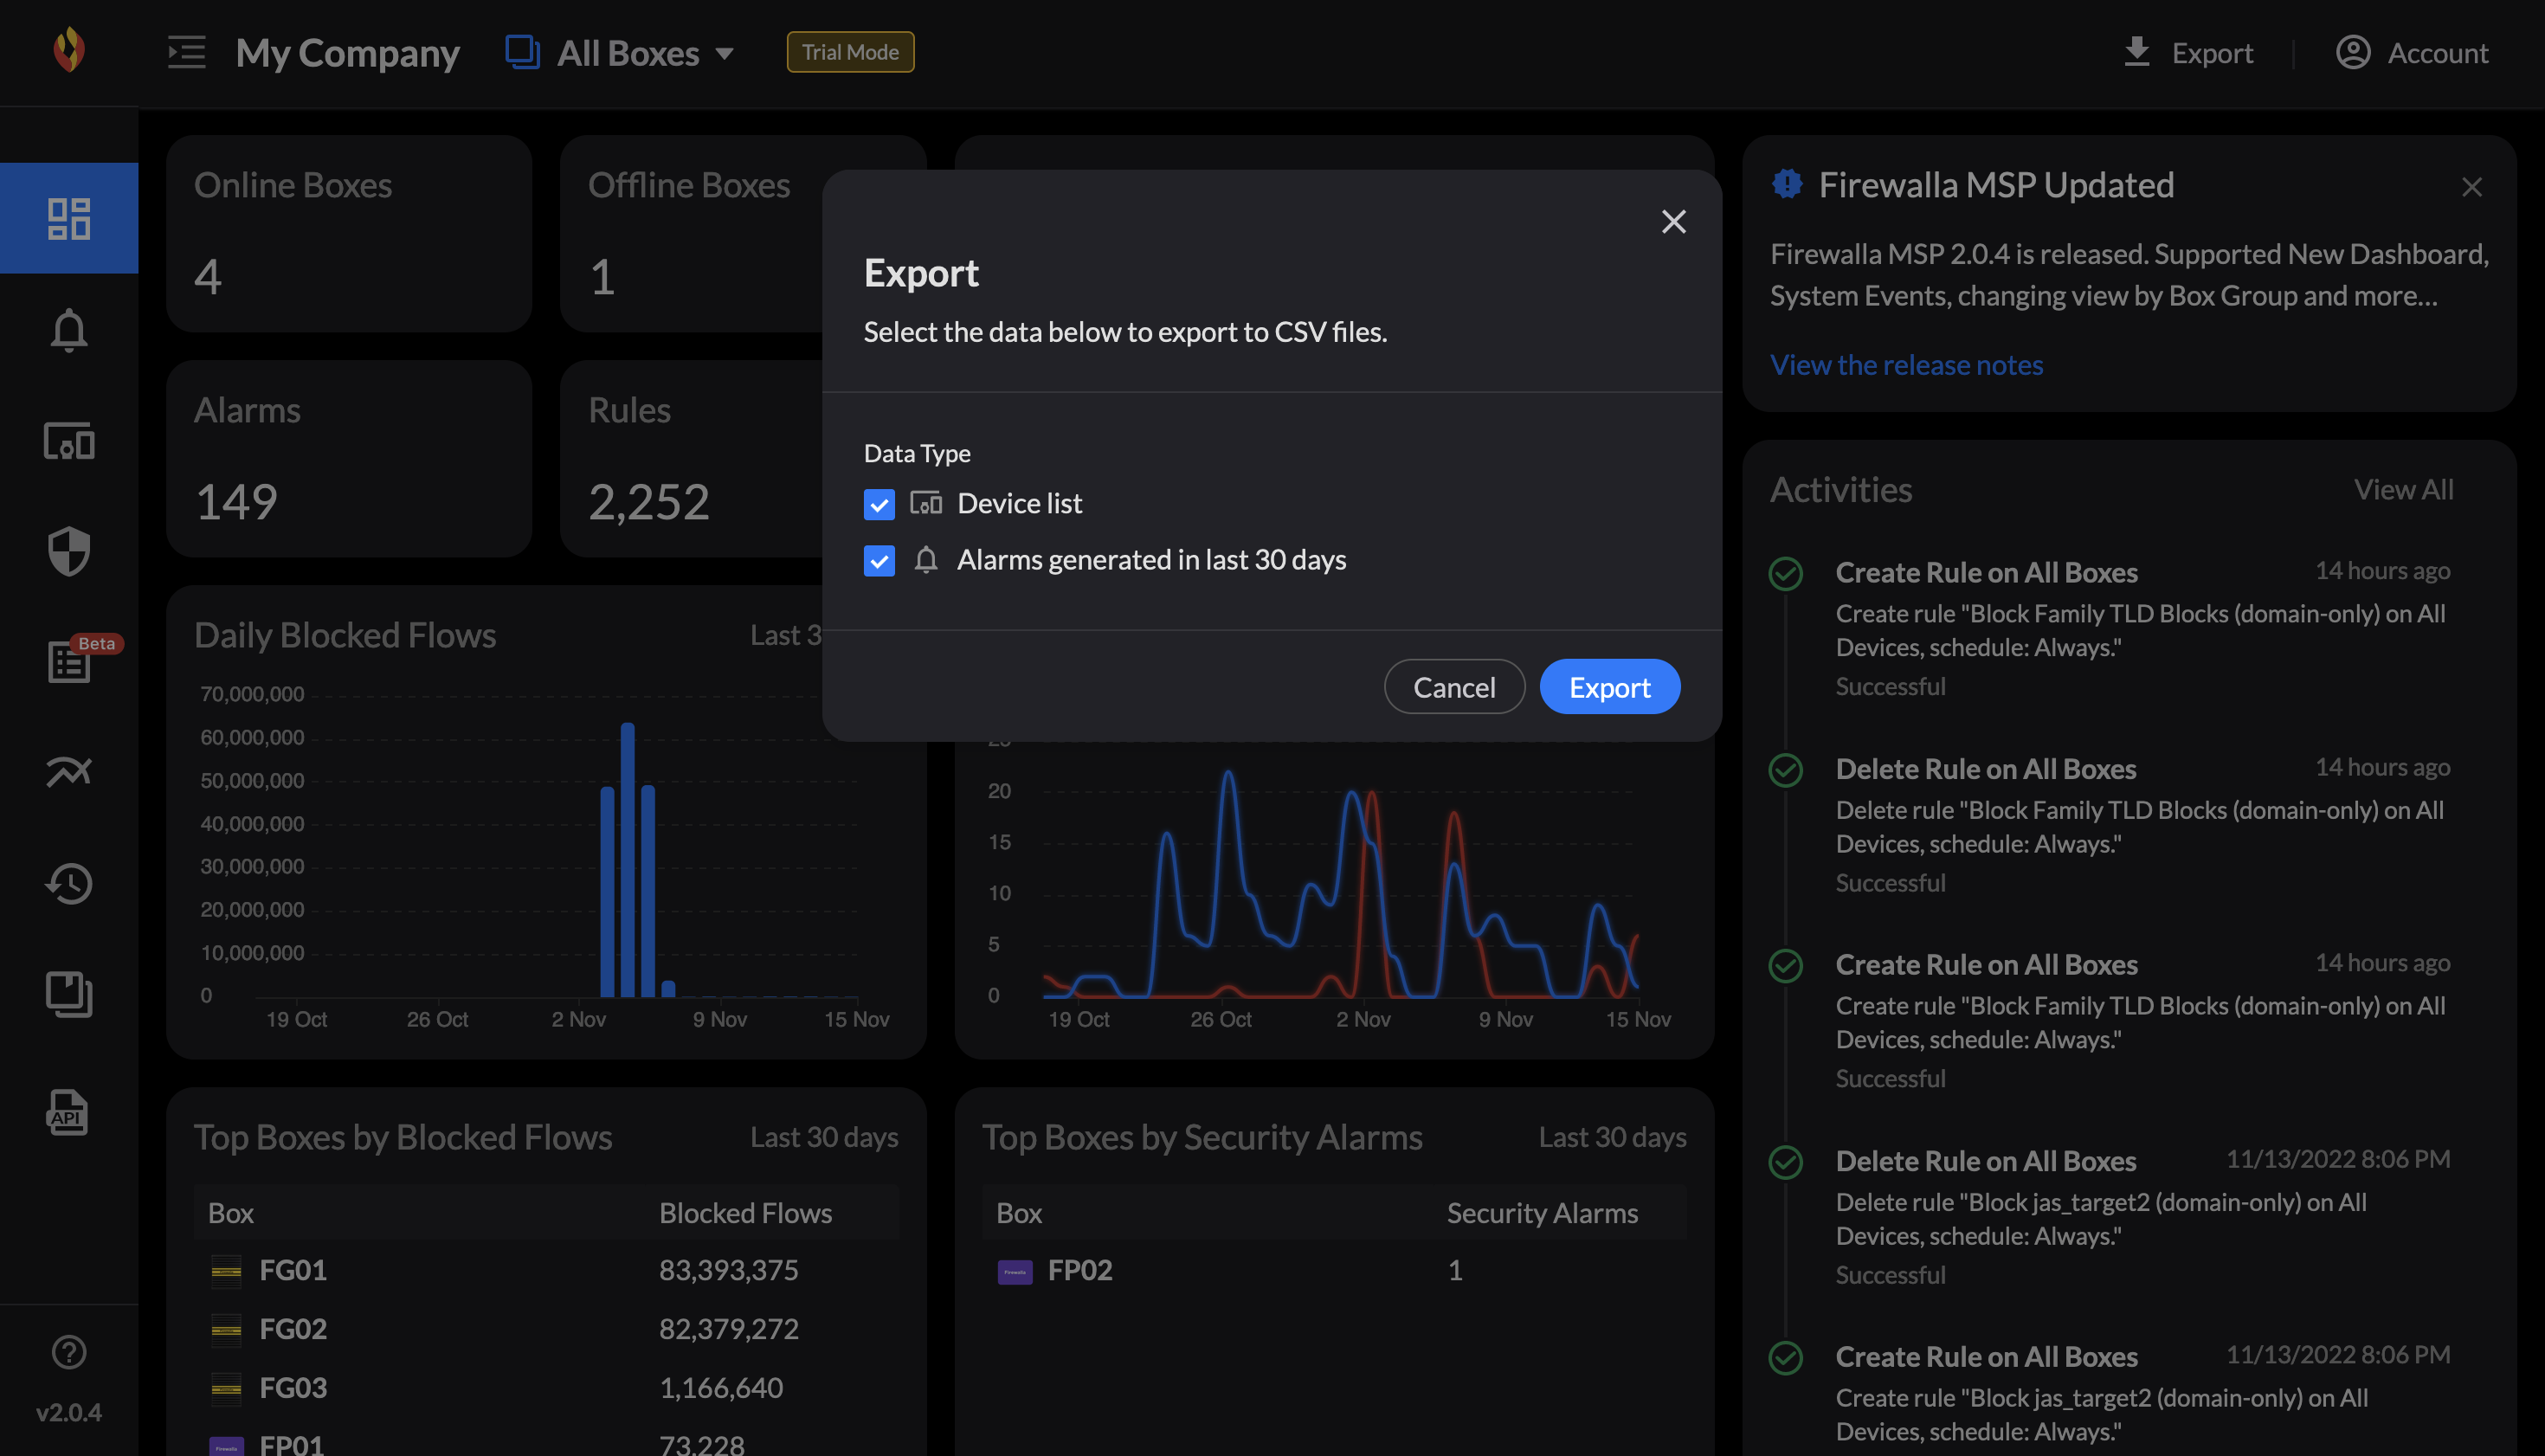Select the FG01 row name
Screen dimensions: 2545x1456
[293, 1270]
